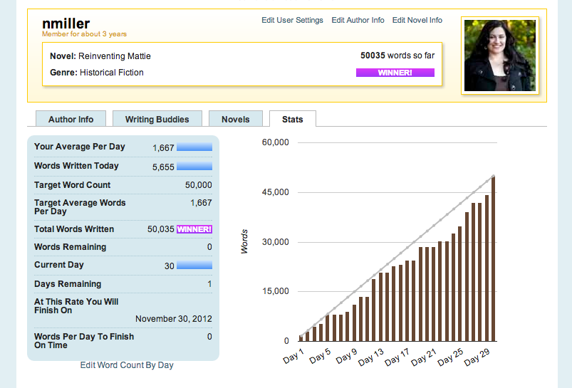Click the Historical Fiction genre text

111,73
